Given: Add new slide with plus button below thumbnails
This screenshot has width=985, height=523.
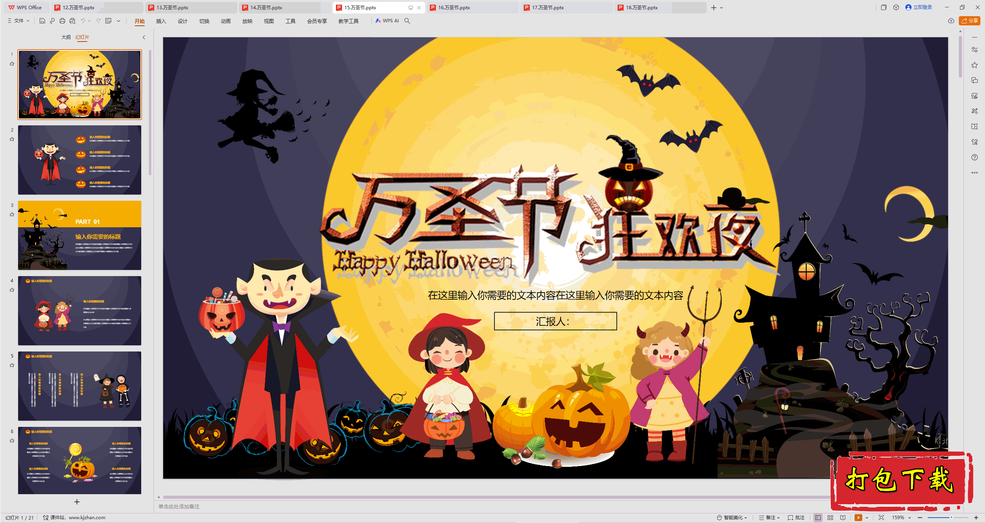Looking at the screenshot, I should tap(77, 502).
